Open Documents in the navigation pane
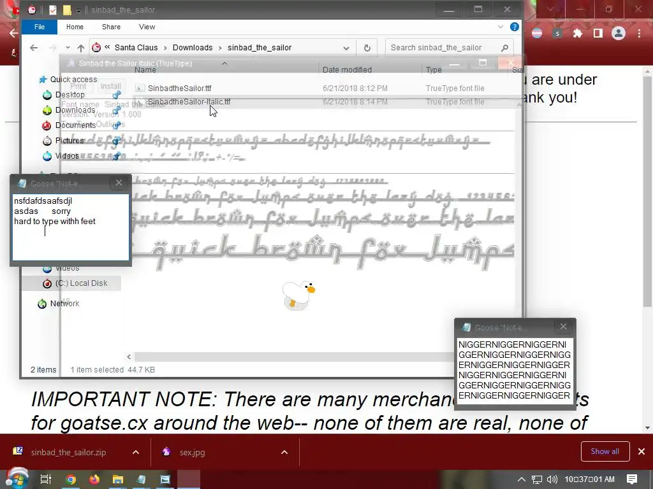 [x=75, y=125]
